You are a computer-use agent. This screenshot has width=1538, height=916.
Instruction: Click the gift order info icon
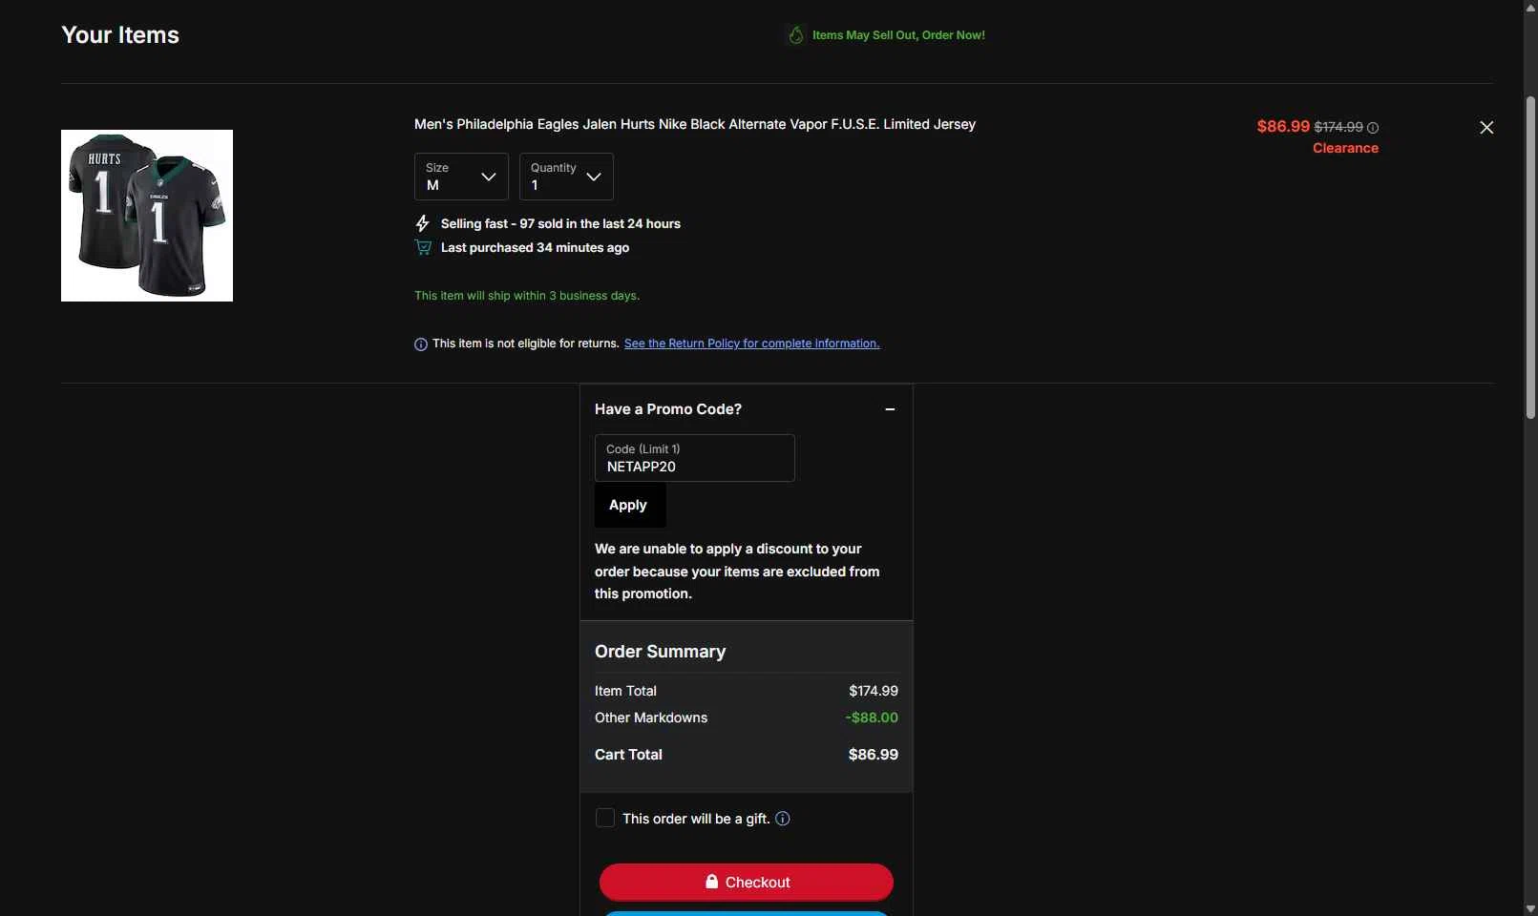(x=783, y=819)
